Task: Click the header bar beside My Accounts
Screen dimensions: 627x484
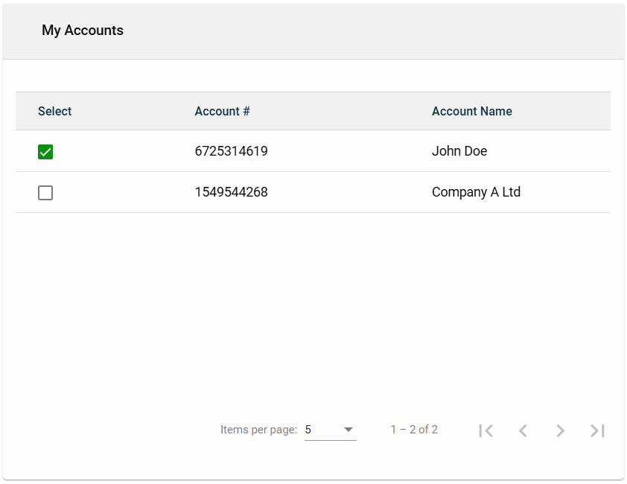Action: click(x=372, y=31)
